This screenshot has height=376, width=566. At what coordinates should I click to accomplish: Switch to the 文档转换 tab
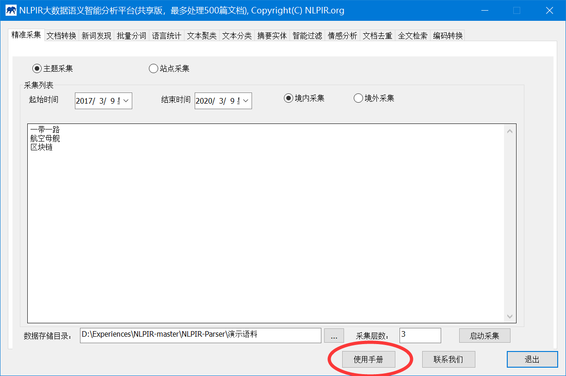coord(61,35)
